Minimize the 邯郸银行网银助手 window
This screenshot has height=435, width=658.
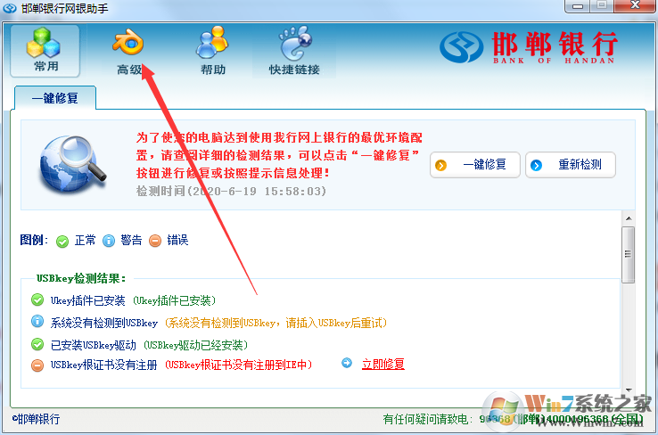tap(578, 6)
